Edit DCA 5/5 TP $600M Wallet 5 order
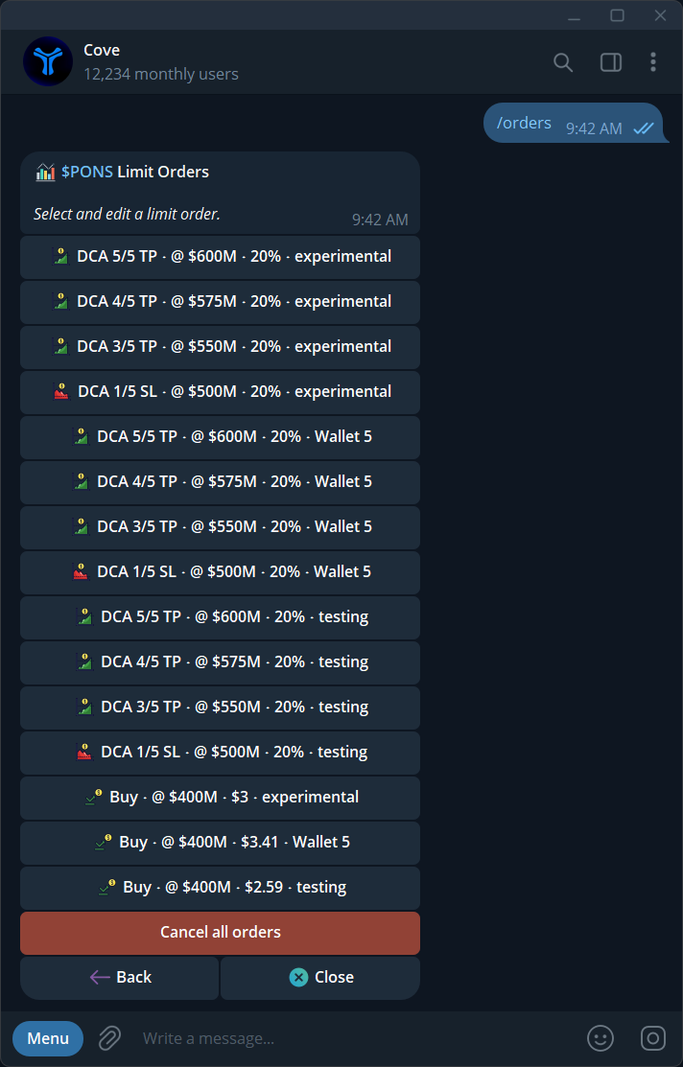The width and height of the screenshot is (683, 1067). coord(220,437)
